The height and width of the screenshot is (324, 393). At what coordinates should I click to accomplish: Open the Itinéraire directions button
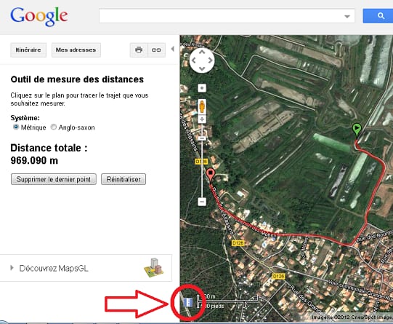(28, 50)
